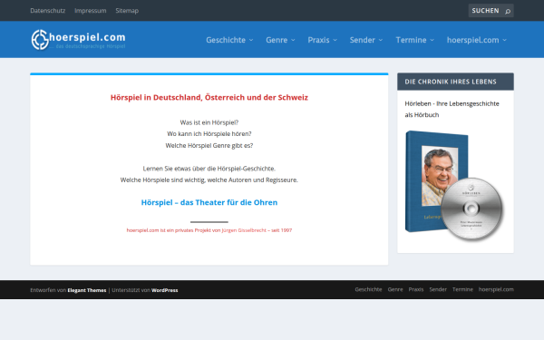Click 'Lernen Sie etwas über die Hörspiel-Geschichte.'
The height and width of the screenshot is (340, 544).
click(x=209, y=169)
